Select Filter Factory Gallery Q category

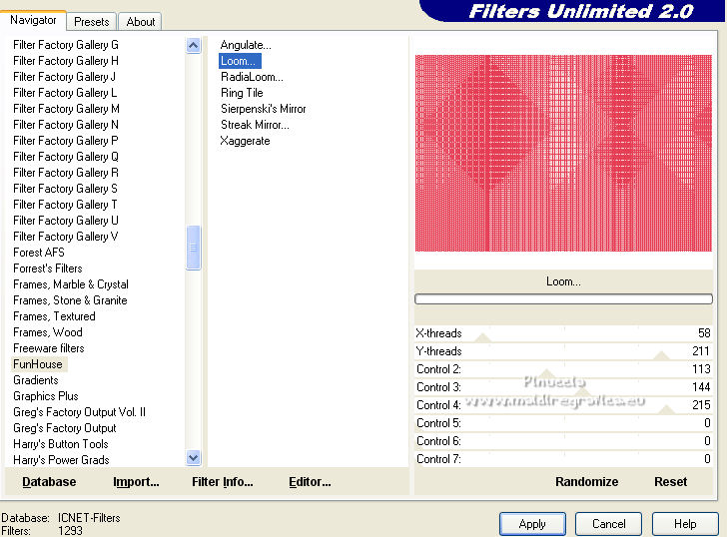click(x=66, y=157)
